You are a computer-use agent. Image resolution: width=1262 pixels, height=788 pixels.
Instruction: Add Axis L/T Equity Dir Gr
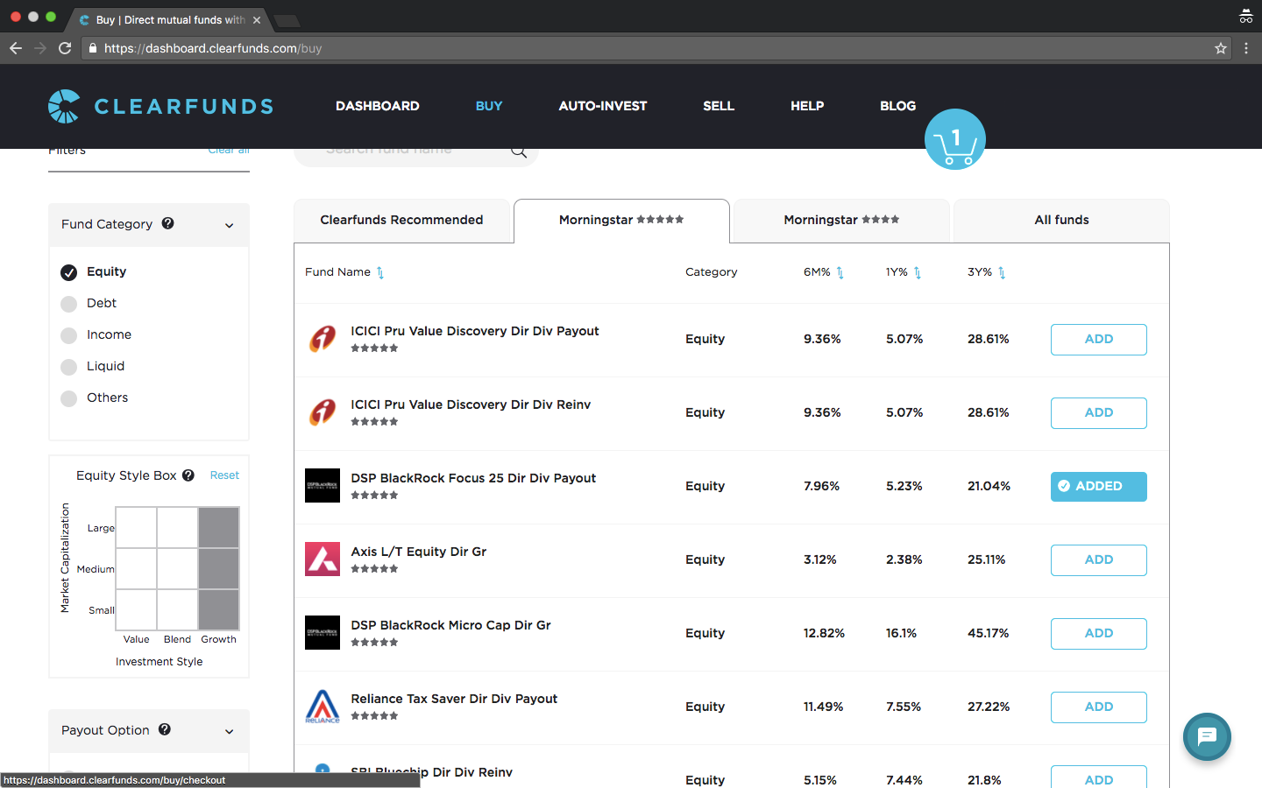(x=1099, y=560)
